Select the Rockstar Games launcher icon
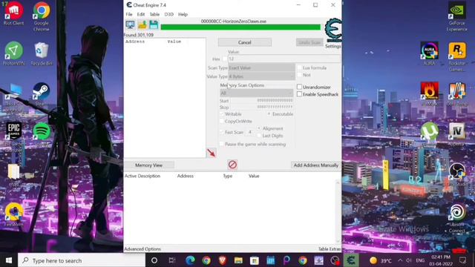 pyautogui.click(x=457, y=57)
